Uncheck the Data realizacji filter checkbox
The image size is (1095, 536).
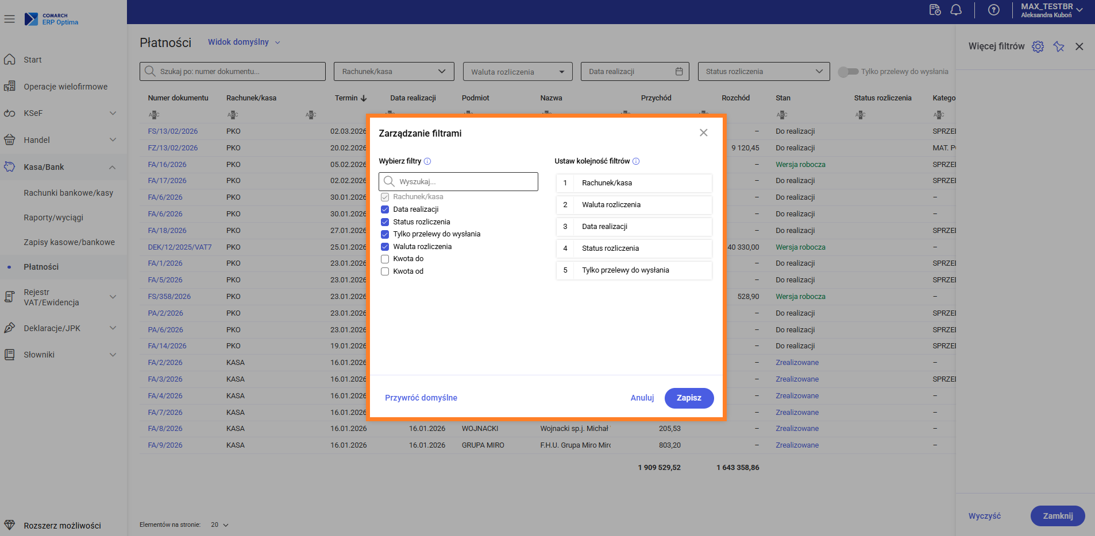[385, 209]
